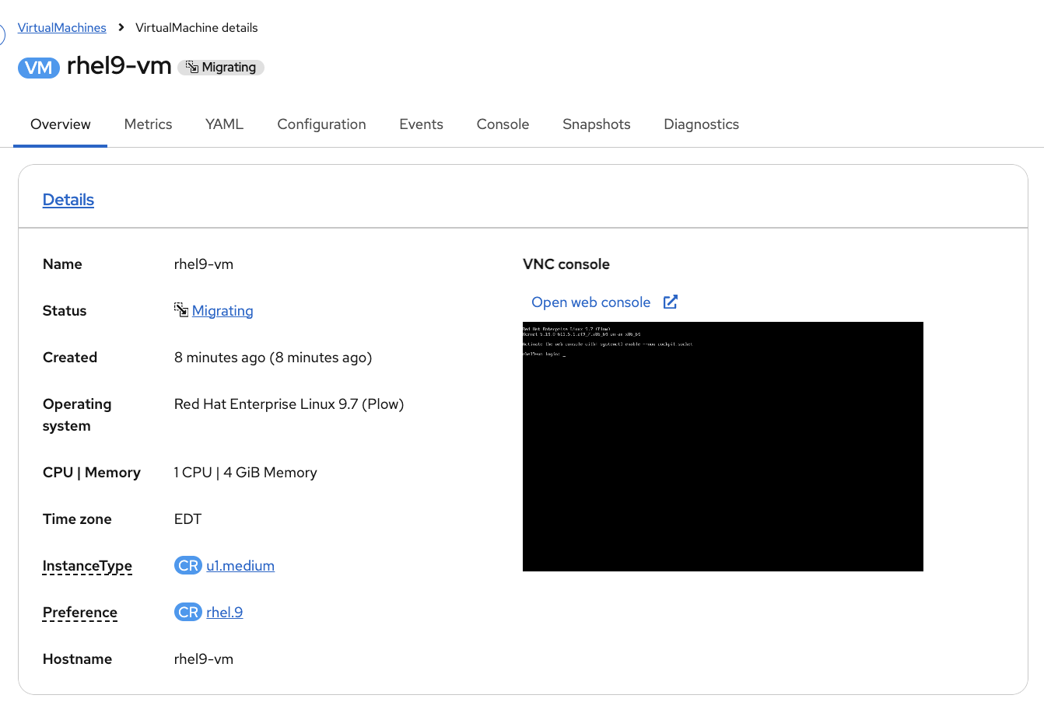Open the Console tab
The height and width of the screenshot is (709, 1044).
(503, 124)
